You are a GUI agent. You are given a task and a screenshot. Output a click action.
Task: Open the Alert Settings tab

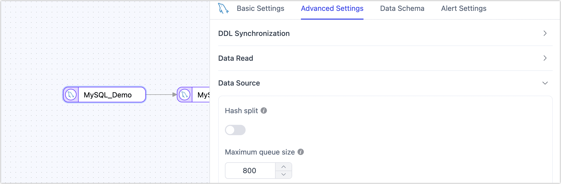coord(463,9)
